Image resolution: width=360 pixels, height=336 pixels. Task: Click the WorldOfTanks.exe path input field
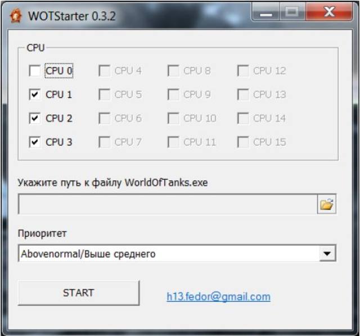click(168, 204)
